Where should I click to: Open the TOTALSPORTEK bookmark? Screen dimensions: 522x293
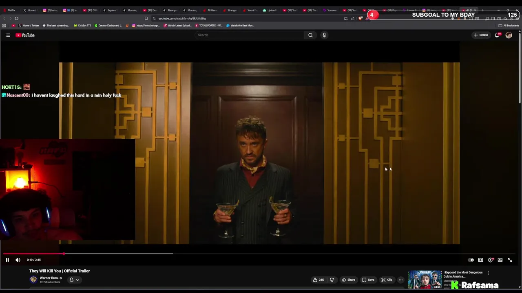[x=209, y=26]
